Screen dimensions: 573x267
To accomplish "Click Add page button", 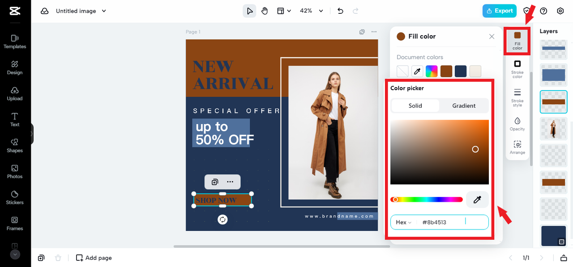I will (94, 258).
